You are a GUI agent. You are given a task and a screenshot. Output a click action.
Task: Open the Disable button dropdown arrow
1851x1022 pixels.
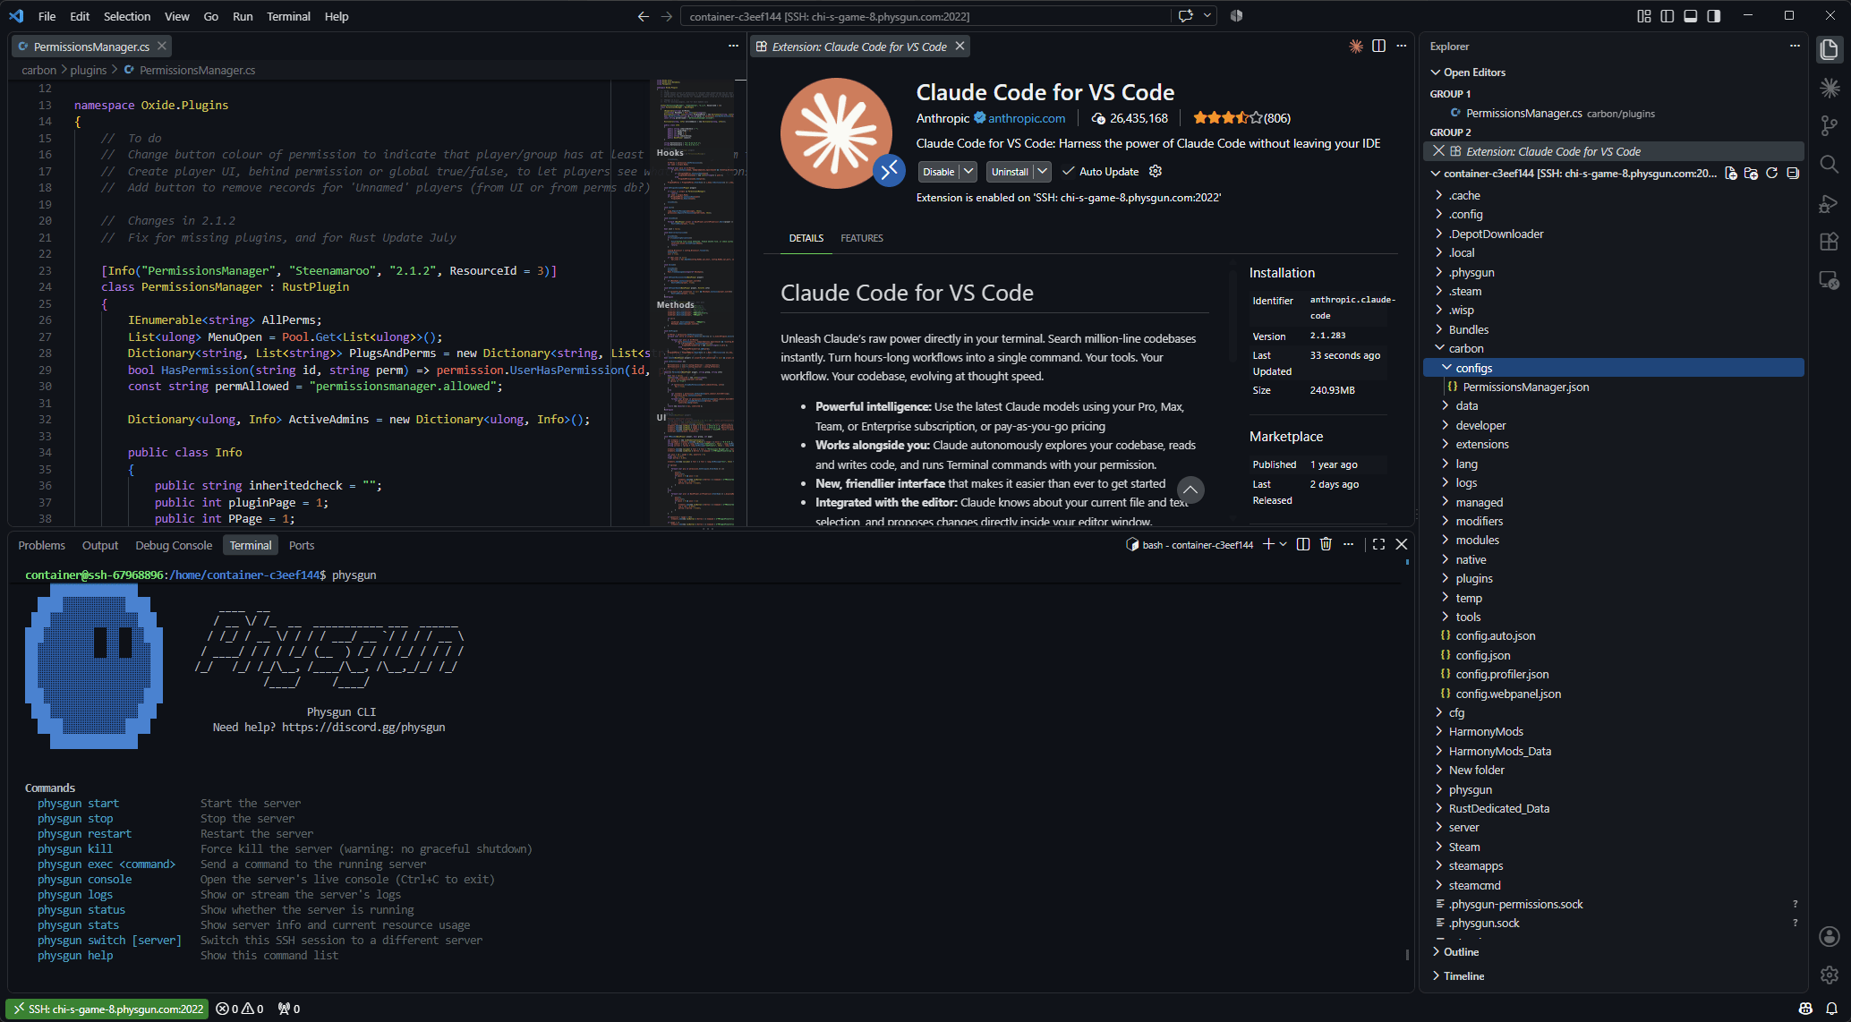click(968, 171)
